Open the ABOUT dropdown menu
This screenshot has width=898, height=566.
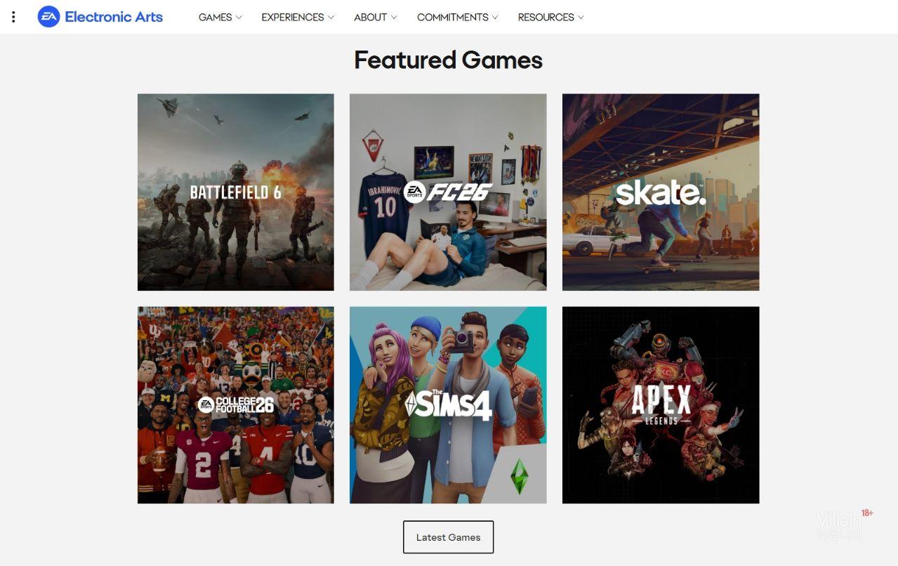pos(376,17)
